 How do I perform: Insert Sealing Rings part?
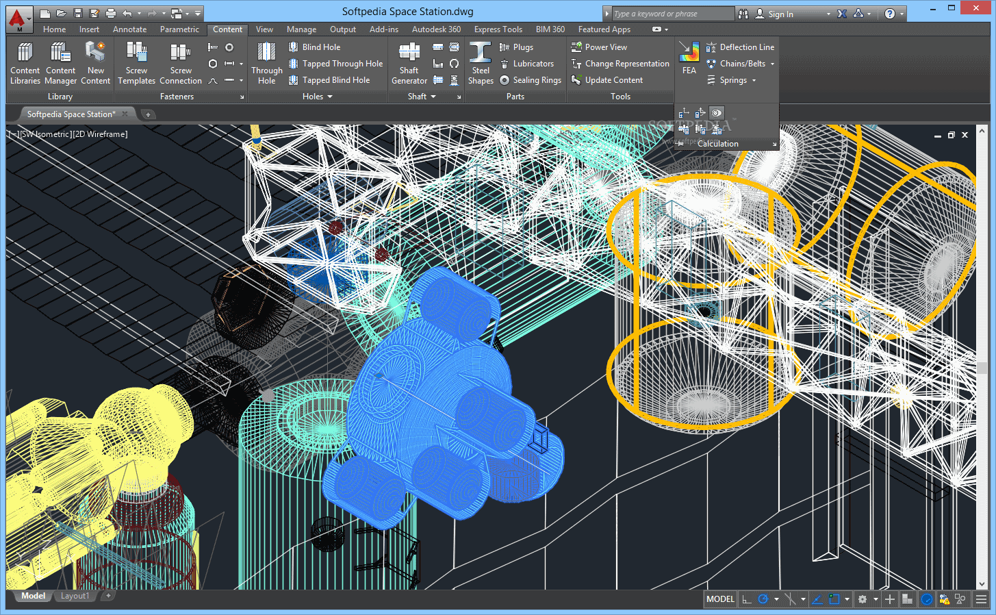click(531, 80)
